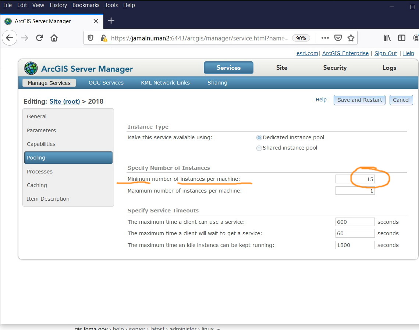
Task: Open OGC Services subtab
Action: (106, 83)
